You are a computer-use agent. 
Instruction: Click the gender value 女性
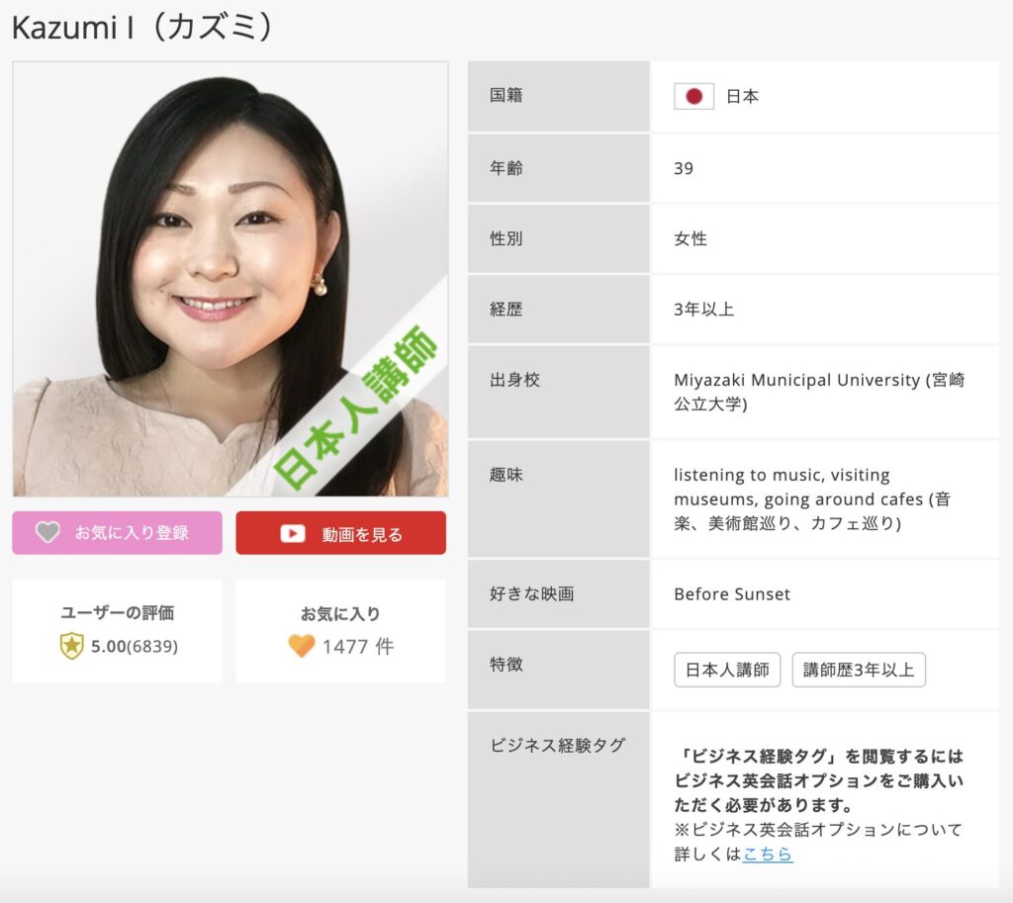pyautogui.click(x=691, y=239)
